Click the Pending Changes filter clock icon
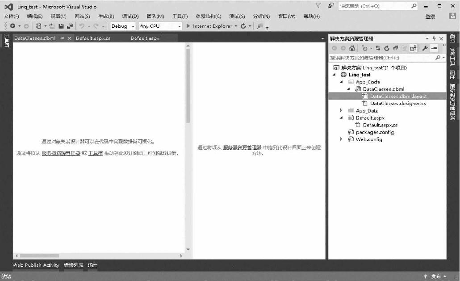This screenshot has width=460, height=281. tap(365, 48)
